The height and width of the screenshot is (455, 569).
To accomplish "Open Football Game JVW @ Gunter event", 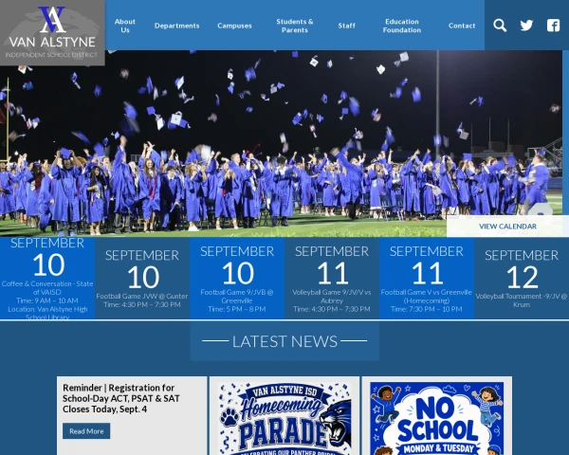I will pyautogui.click(x=142, y=279).
